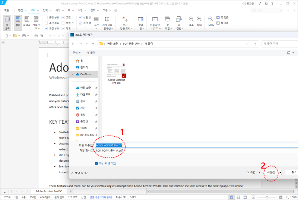Screen dimensions: 298x200
Task: Click the 100% zoom ribbon icon
Action: tap(210, 21)
